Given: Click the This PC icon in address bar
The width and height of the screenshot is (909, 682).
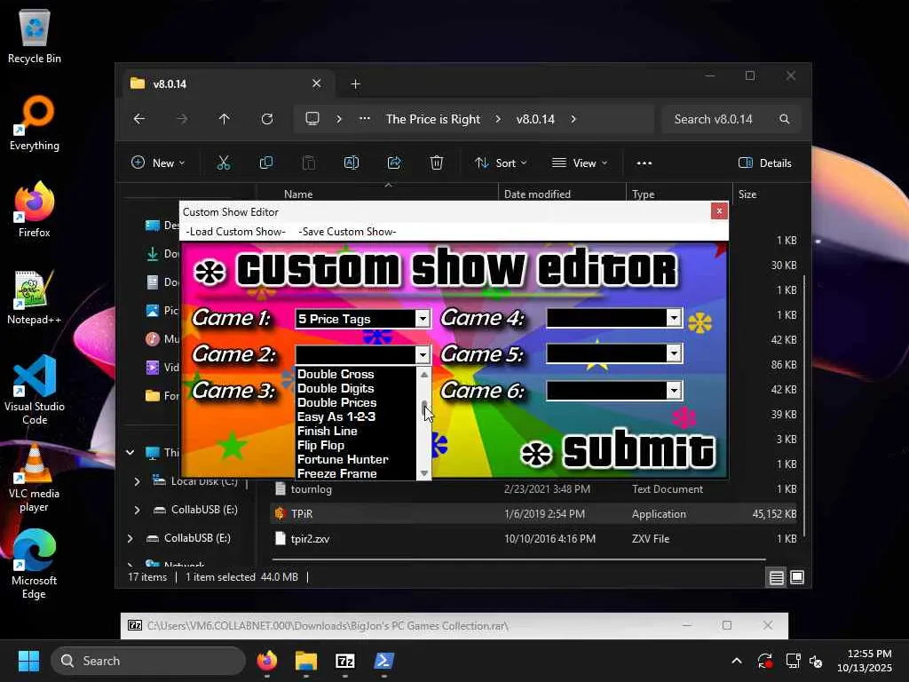Looking at the screenshot, I should click(x=312, y=119).
